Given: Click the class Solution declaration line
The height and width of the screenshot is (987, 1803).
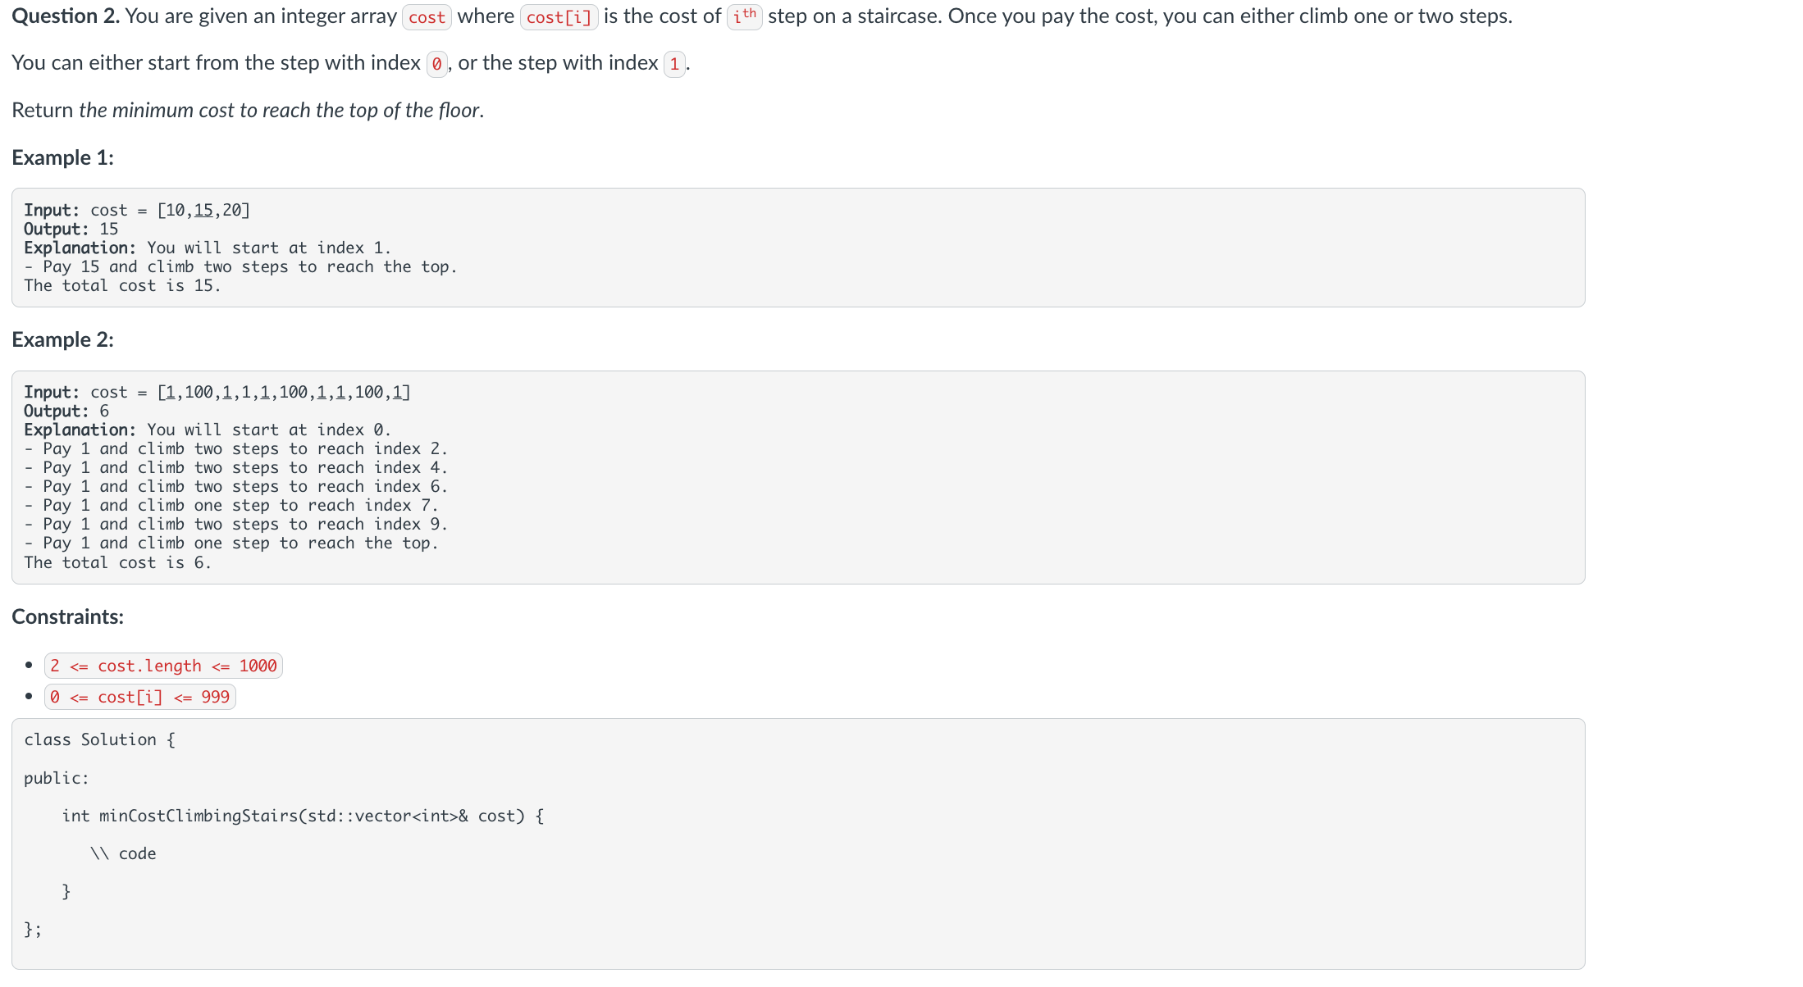Looking at the screenshot, I should tap(99, 739).
